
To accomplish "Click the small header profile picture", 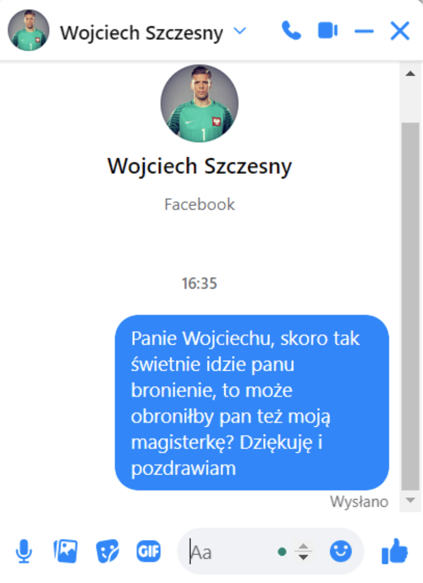I will [29, 30].
